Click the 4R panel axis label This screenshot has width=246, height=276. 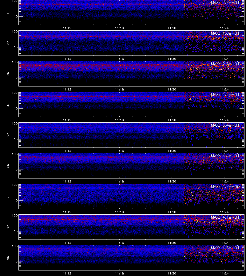point(8,104)
